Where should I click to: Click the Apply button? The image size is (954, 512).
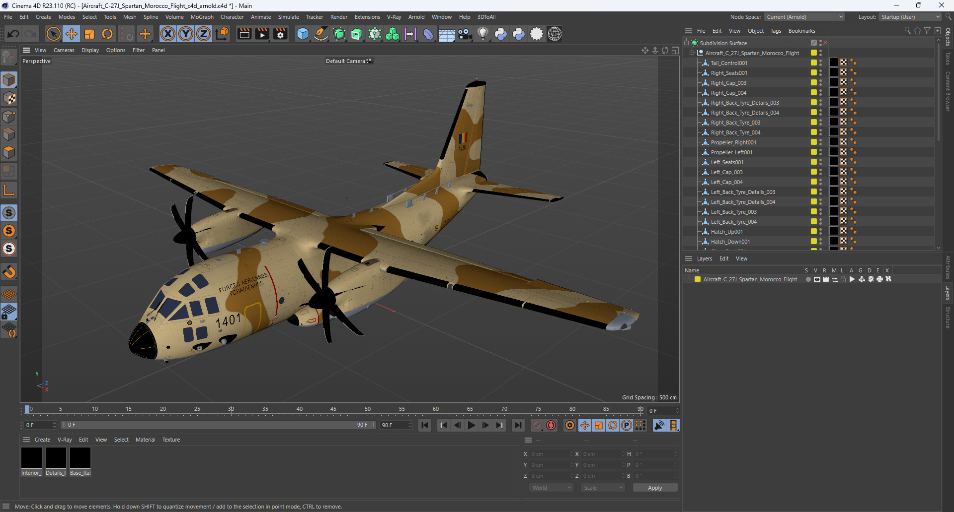655,488
